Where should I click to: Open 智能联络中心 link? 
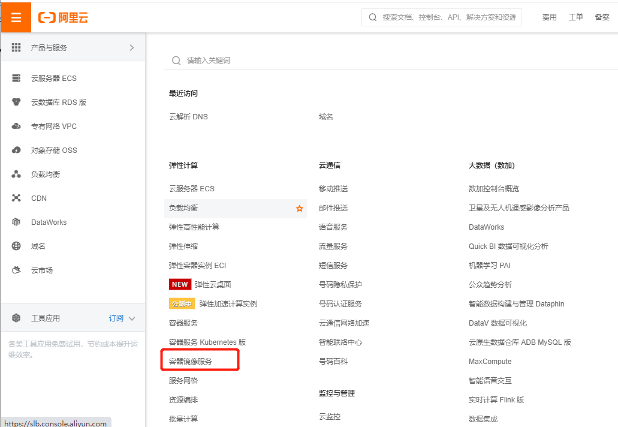pyautogui.click(x=340, y=342)
